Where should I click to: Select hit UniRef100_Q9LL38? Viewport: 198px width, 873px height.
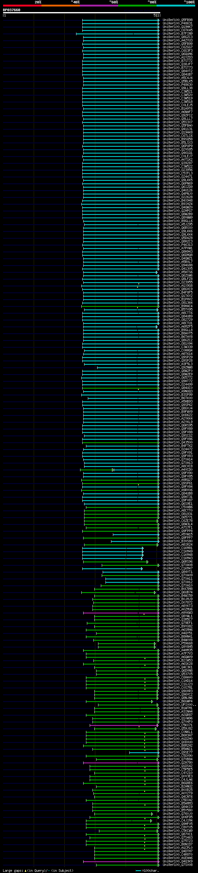[x=178, y=88]
